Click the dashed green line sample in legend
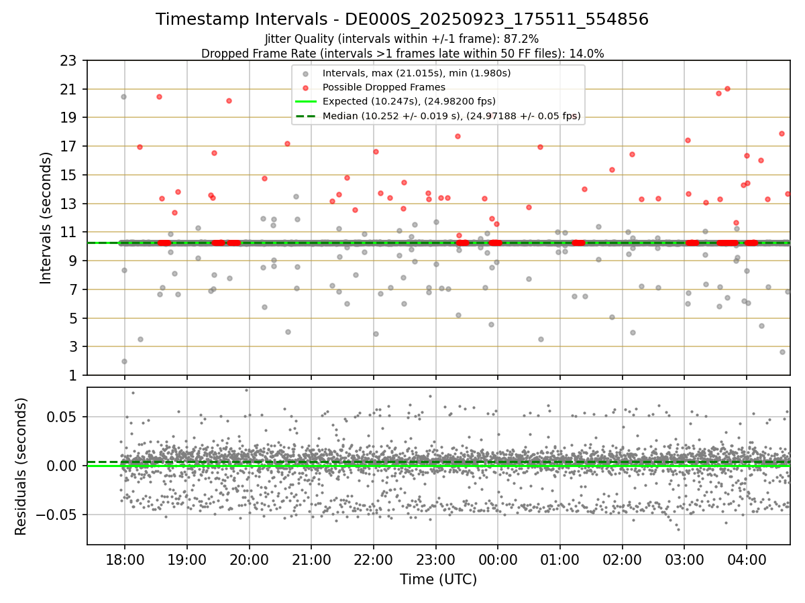The height and width of the screenshot is (603, 805). tap(305, 117)
